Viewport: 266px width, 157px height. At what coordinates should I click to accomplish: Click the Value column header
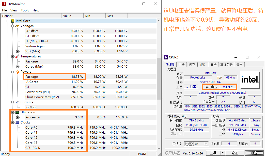[x=72, y=16]
